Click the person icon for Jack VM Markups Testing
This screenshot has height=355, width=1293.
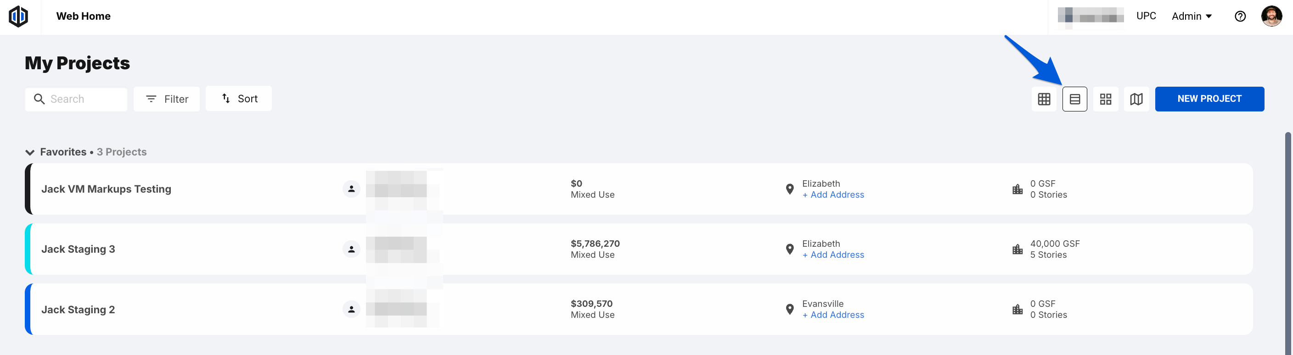click(x=351, y=189)
